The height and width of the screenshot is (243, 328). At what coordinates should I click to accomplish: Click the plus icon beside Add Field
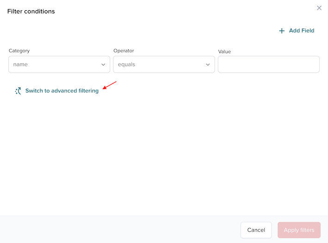(x=282, y=31)
